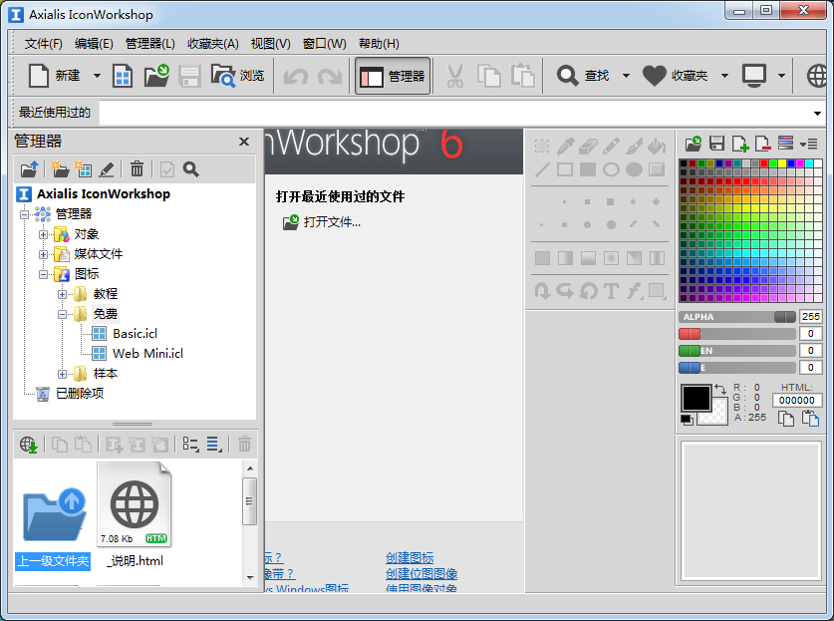The width and height of the screenshot is (834, 621).
Task: Collapse the 免费 folder node
Action: [62, 315]
